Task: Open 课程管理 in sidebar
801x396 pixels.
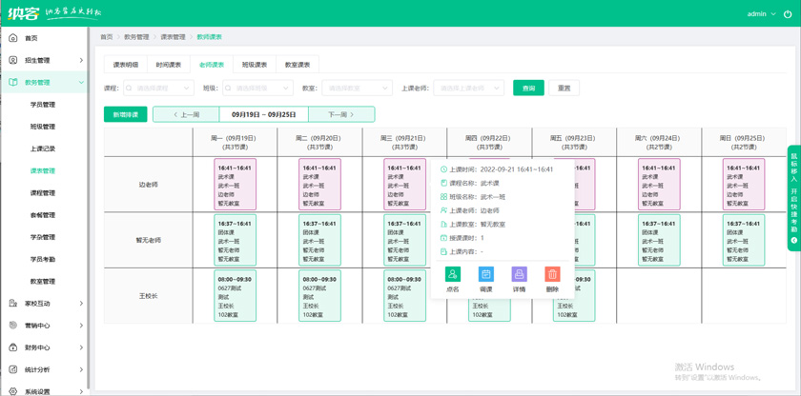Action: pos(43,192)
